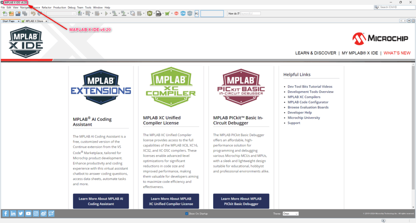Viewport: 416px width, 223px height.
Task: Toggle the Show On Startup checkbox
Action: point(186,213)
